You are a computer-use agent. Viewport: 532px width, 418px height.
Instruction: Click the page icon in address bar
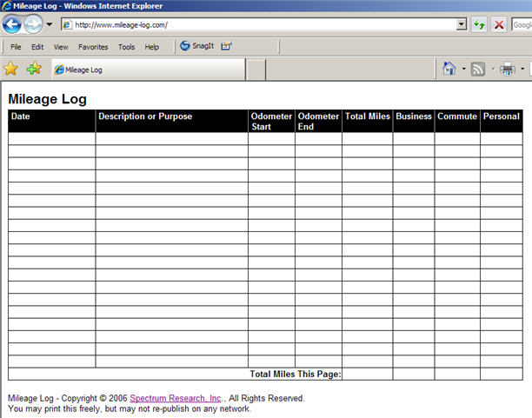(67, 25)
